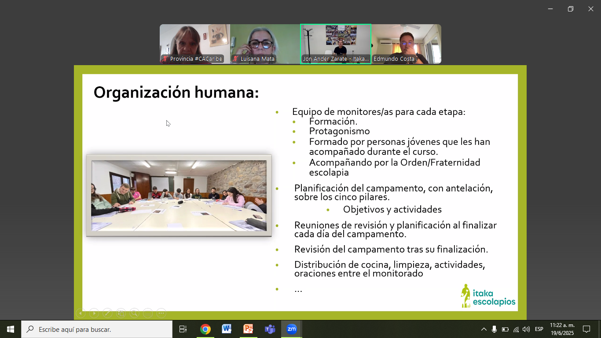The image size is (601, 338).
Task: Switch to Microsoft Teams in taskbar
Action: pyautogui.click(x=270, y=329)
